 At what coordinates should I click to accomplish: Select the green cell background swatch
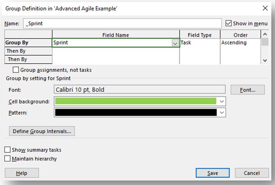(136, 101)
